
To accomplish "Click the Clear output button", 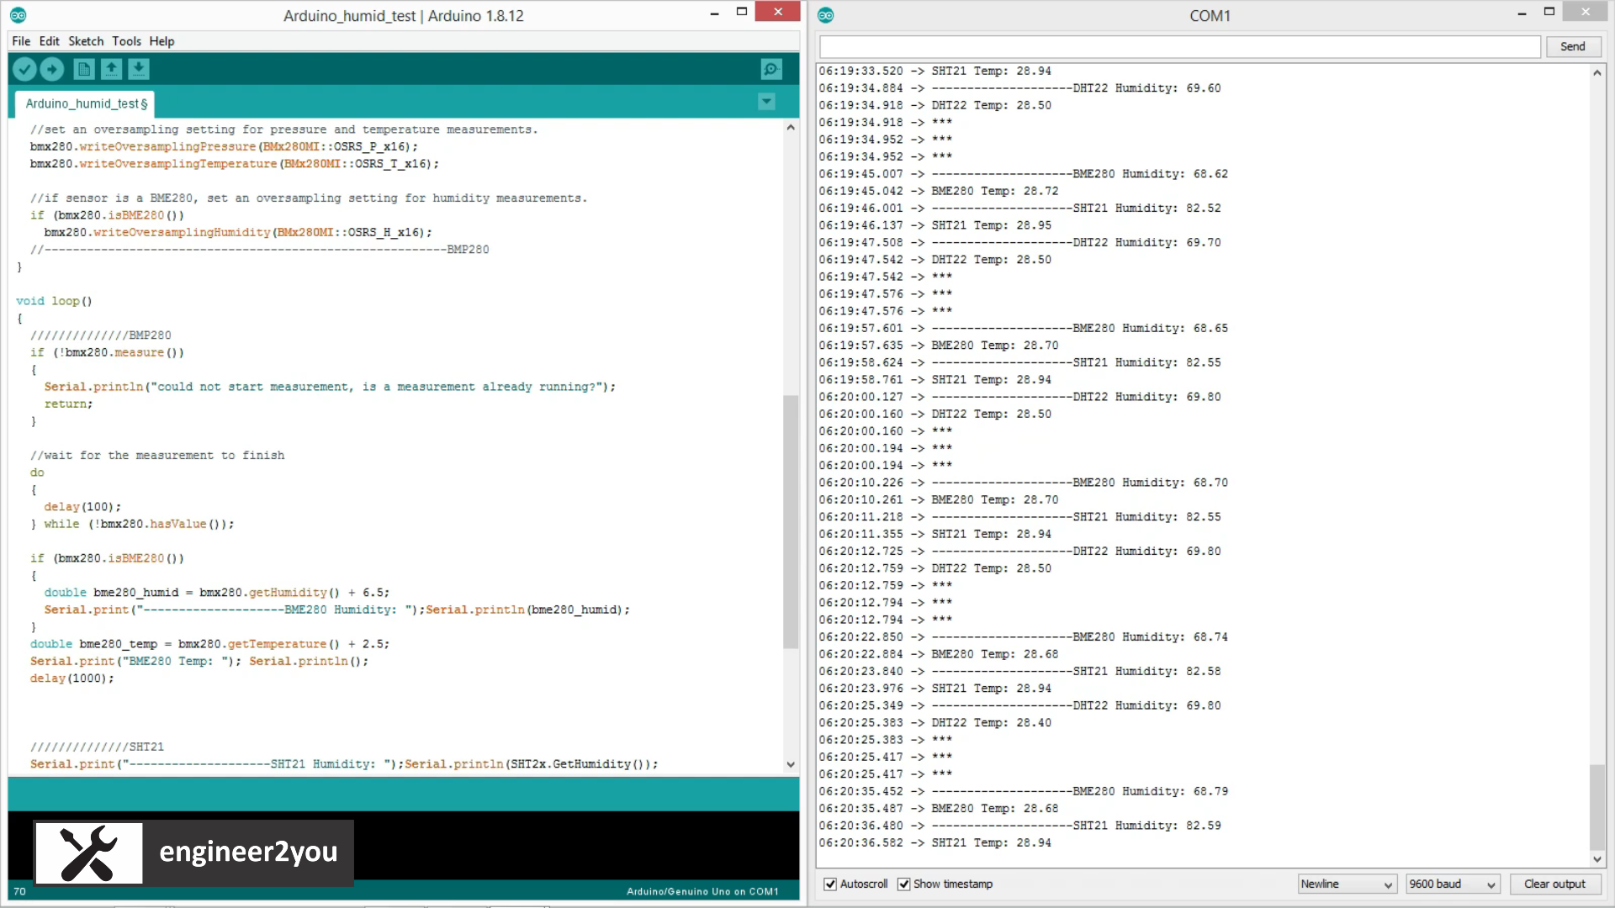I will pyautogui.click(x=1554, y=884).
